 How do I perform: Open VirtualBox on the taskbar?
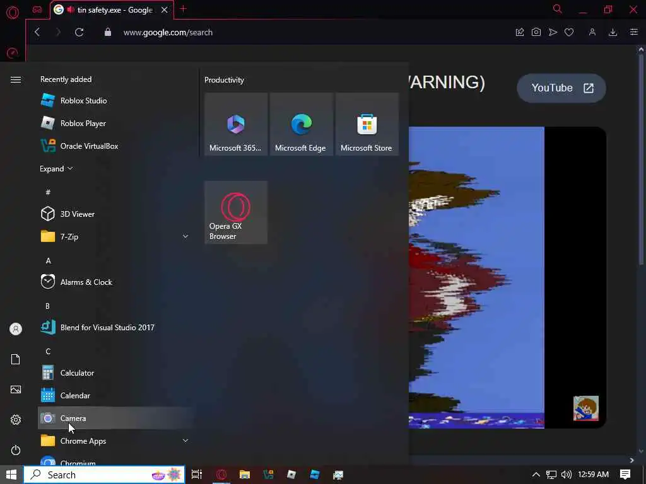tap(268, 475)
